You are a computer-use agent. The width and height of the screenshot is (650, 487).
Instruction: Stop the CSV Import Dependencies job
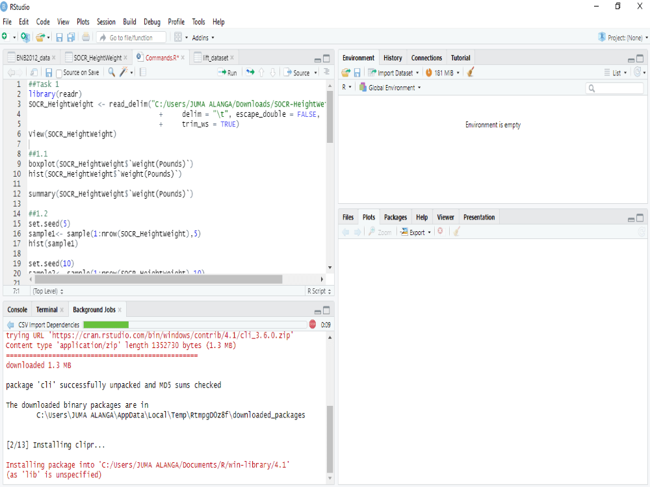pos(313,324)
